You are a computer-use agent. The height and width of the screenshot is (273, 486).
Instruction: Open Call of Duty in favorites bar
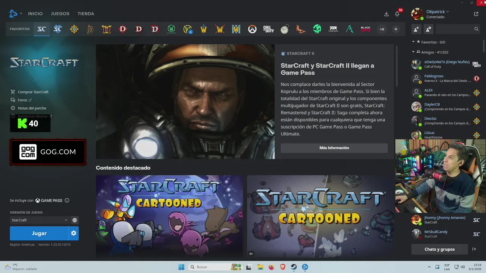(x=268, y=29)
